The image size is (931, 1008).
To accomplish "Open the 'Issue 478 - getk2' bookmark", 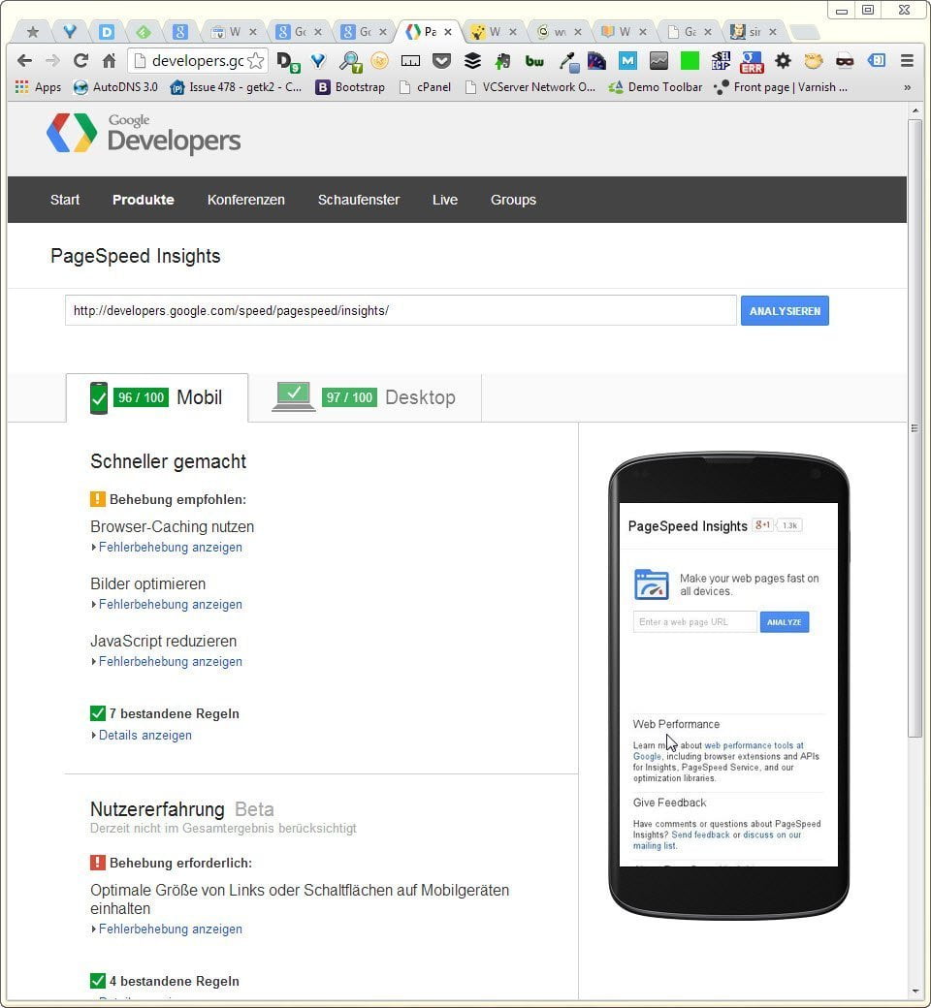I will click(236, 87).
